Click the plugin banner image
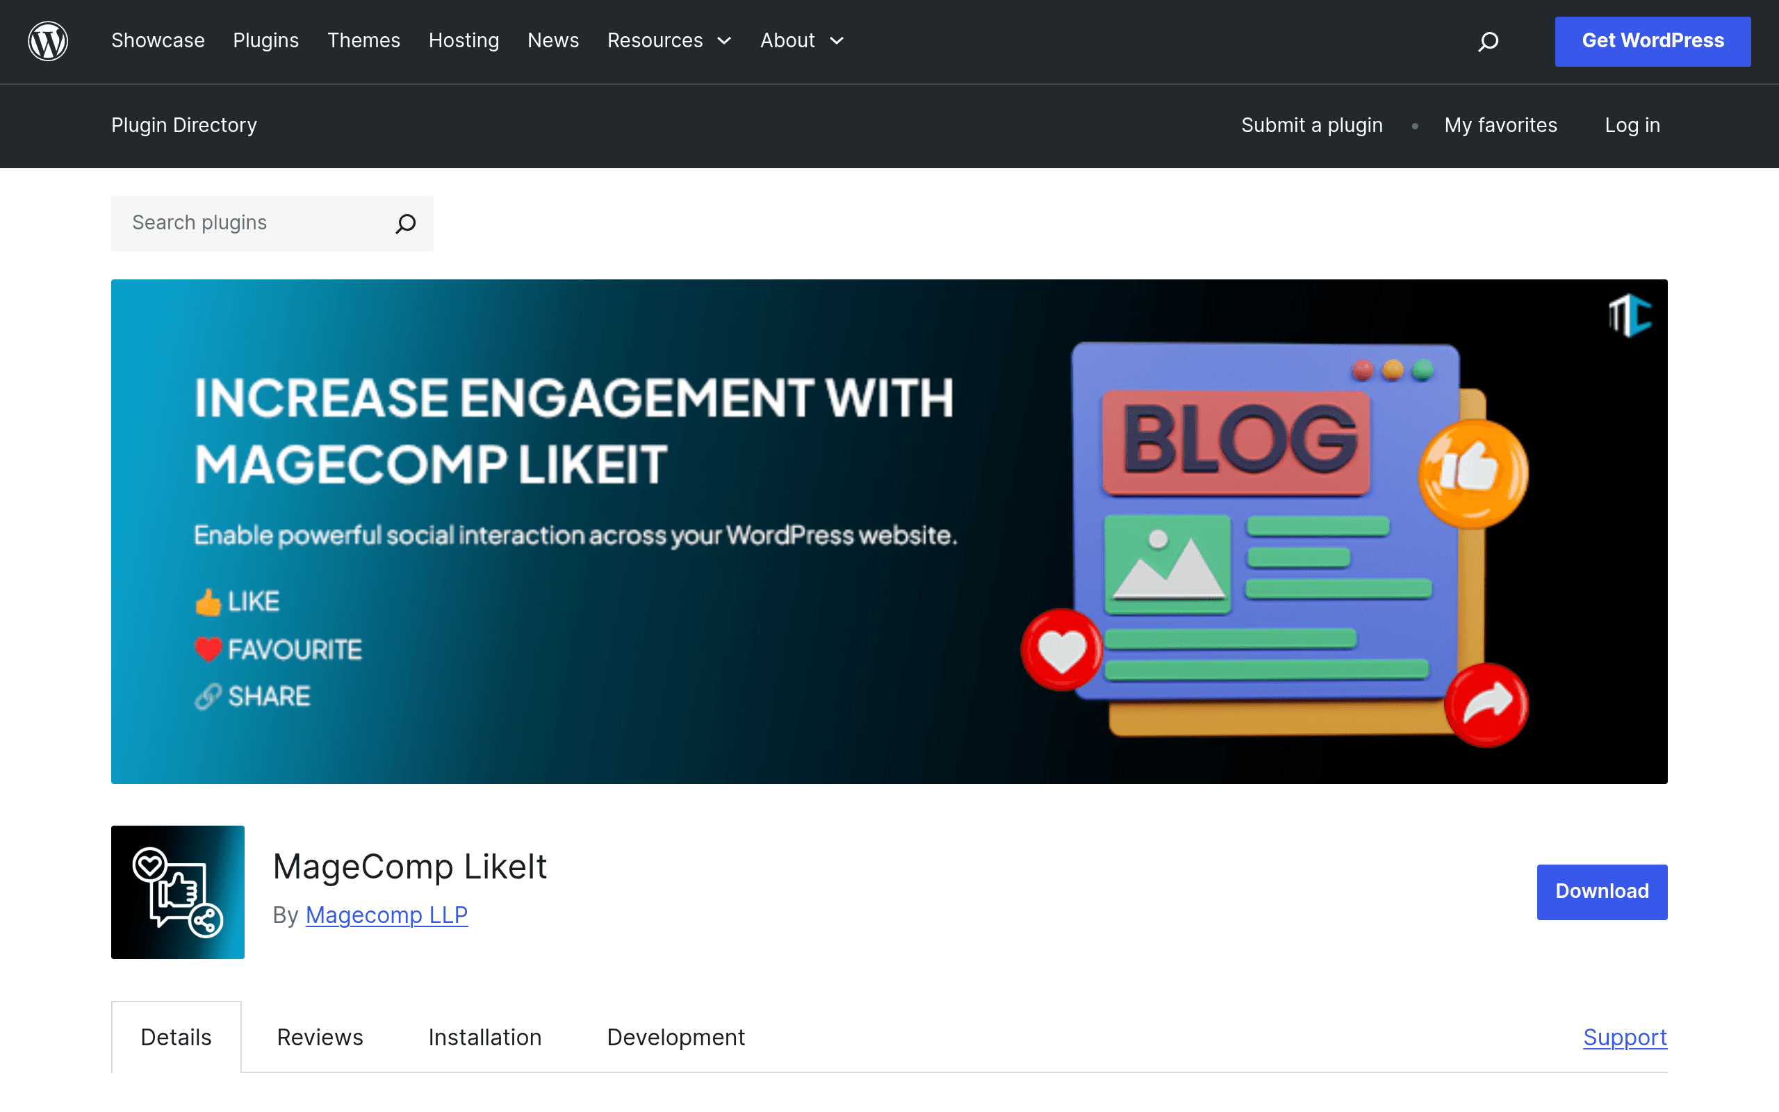 click(889, 531)
